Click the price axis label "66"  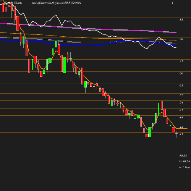181,73
